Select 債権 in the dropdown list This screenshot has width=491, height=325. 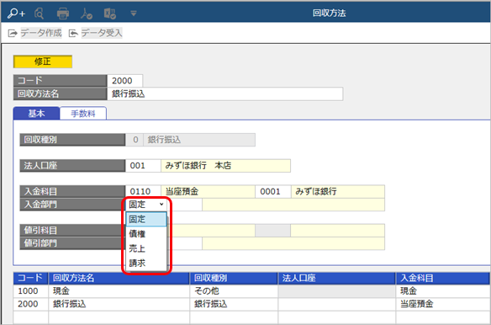pyautogui.click(x=146, y=234)
